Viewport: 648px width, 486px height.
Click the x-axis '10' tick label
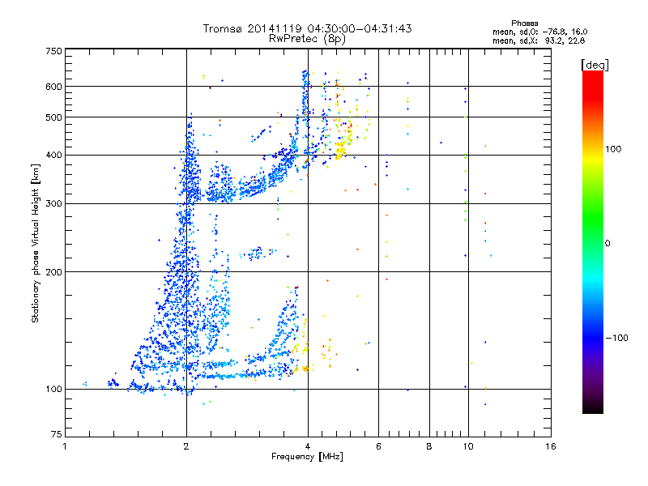pos(468,446)
